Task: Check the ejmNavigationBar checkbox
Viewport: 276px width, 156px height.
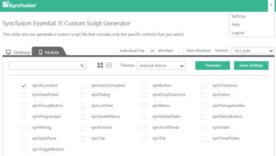Action: (204, 106)
